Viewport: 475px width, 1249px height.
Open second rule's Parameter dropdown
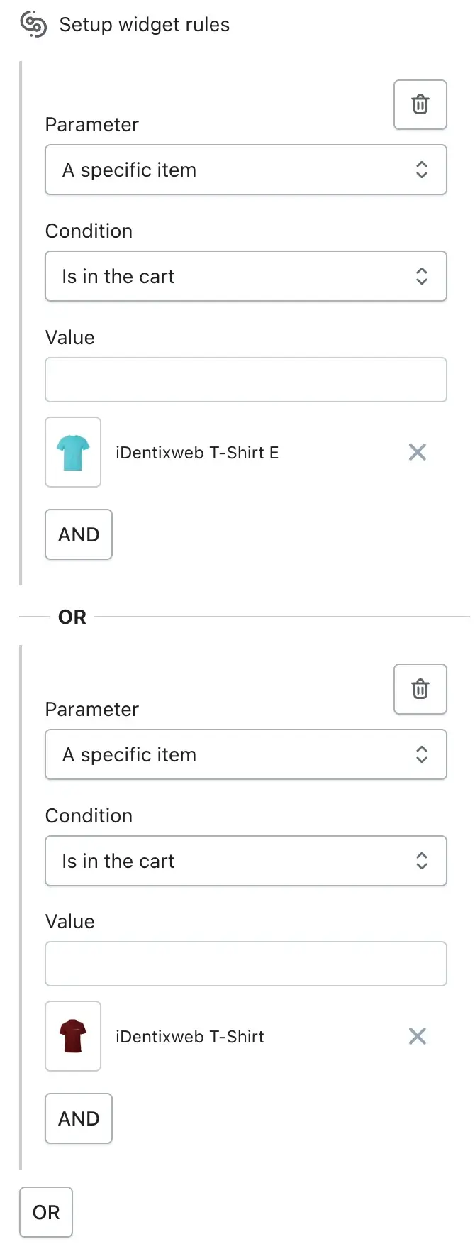246,754
